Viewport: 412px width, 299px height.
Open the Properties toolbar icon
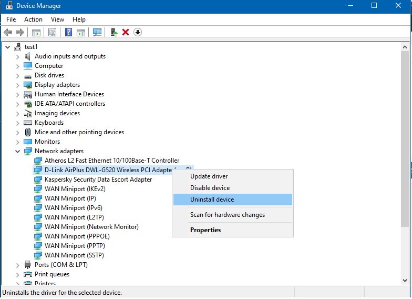coord(53,33)
